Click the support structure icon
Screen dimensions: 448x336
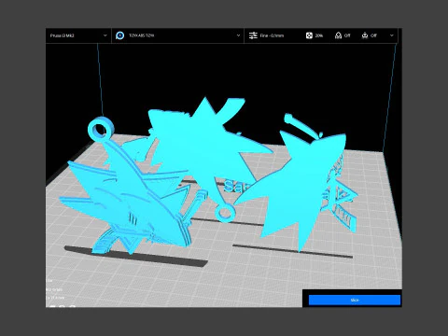338,35
